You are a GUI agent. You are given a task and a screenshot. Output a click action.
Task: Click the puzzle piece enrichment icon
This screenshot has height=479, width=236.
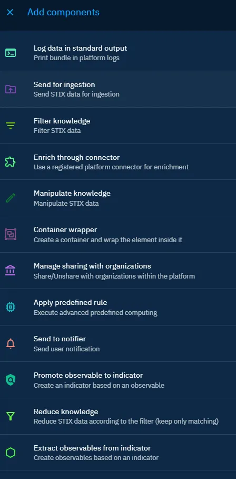[11, 162]
